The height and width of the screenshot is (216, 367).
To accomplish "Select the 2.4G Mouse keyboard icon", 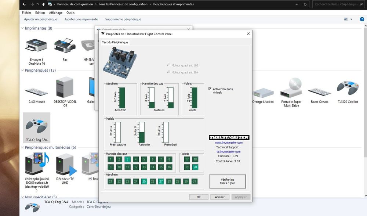I will point(36,91).
